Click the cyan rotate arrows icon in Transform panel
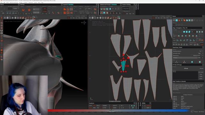The height and width of the screenshot is (115, 205). (133, 107)
